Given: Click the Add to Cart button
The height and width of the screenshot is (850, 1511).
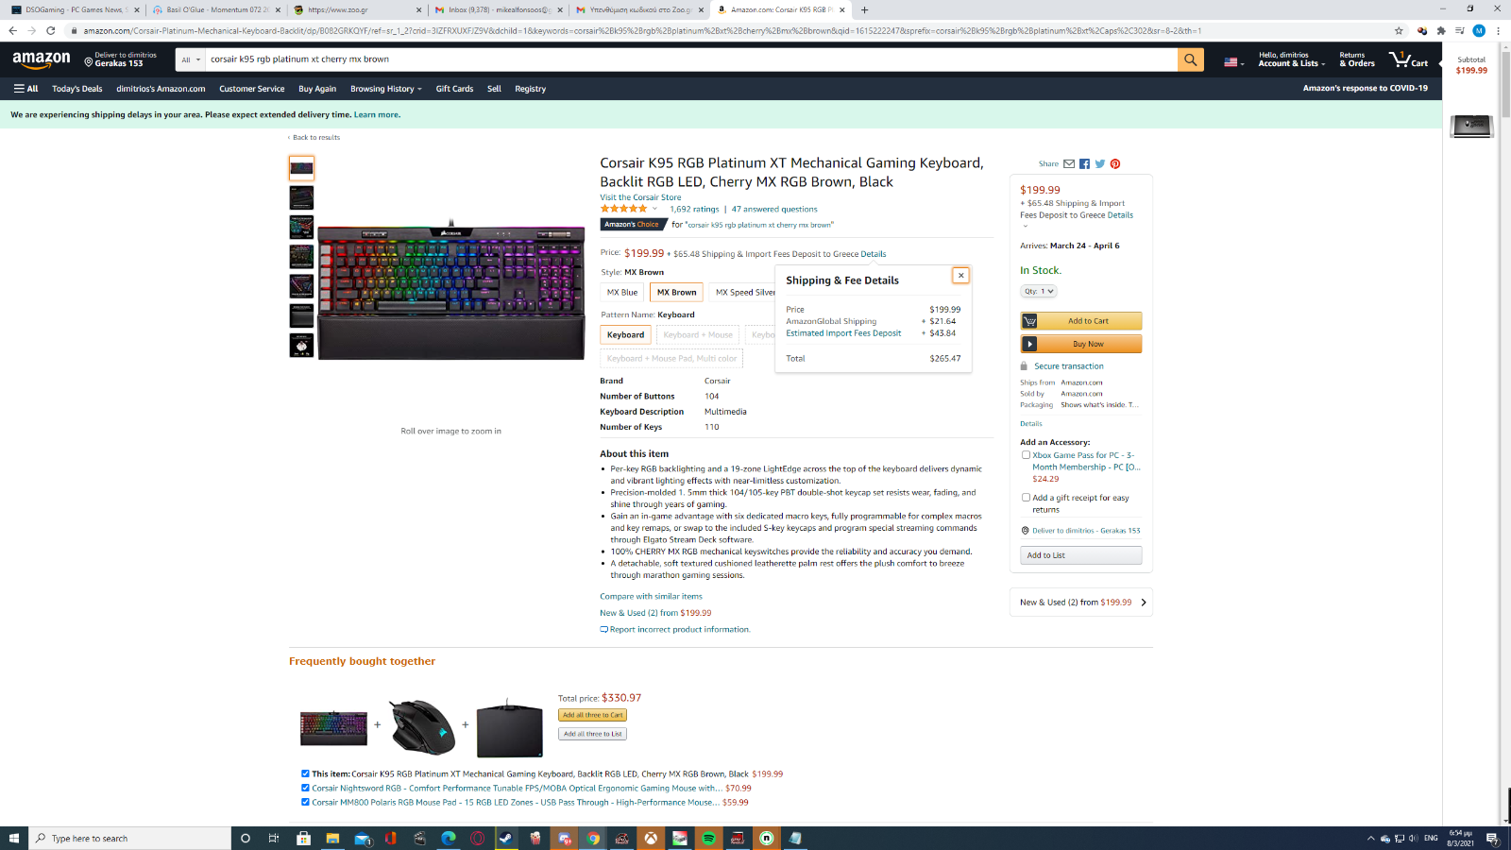Looking at the screenshot, I should pyautogui.click(x=1080, y=321).
